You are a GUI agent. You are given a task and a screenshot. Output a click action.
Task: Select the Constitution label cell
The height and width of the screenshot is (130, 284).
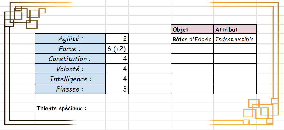click(x=70, y=59)
